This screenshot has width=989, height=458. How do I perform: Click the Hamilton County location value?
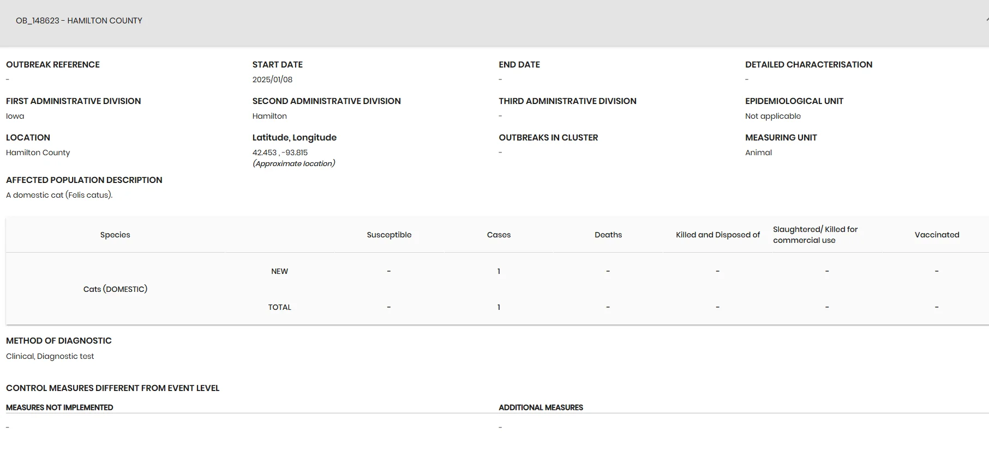(38, 152)
